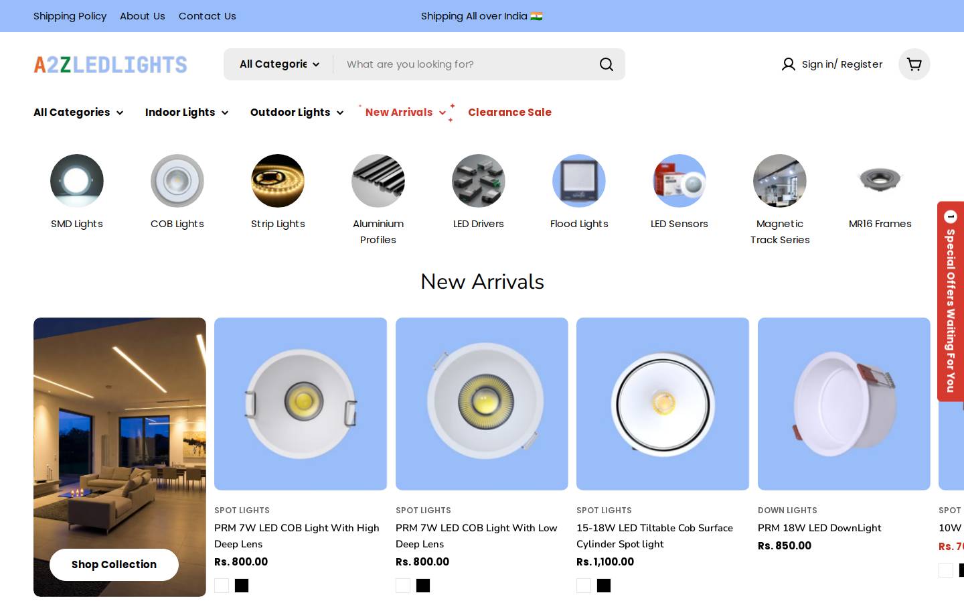Image resolution: width=964 pixels, height=603 pixels.
Task: Select black swatch for PRM 7W High Deep Lens
Action: click(242, 586)
